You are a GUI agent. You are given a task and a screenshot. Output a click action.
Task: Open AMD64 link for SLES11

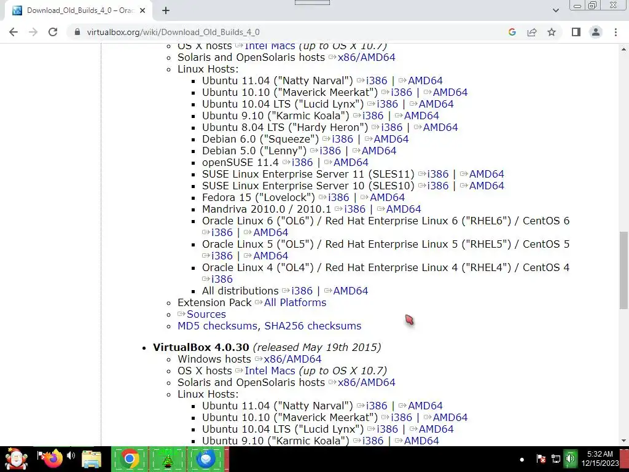click(486, 174)
